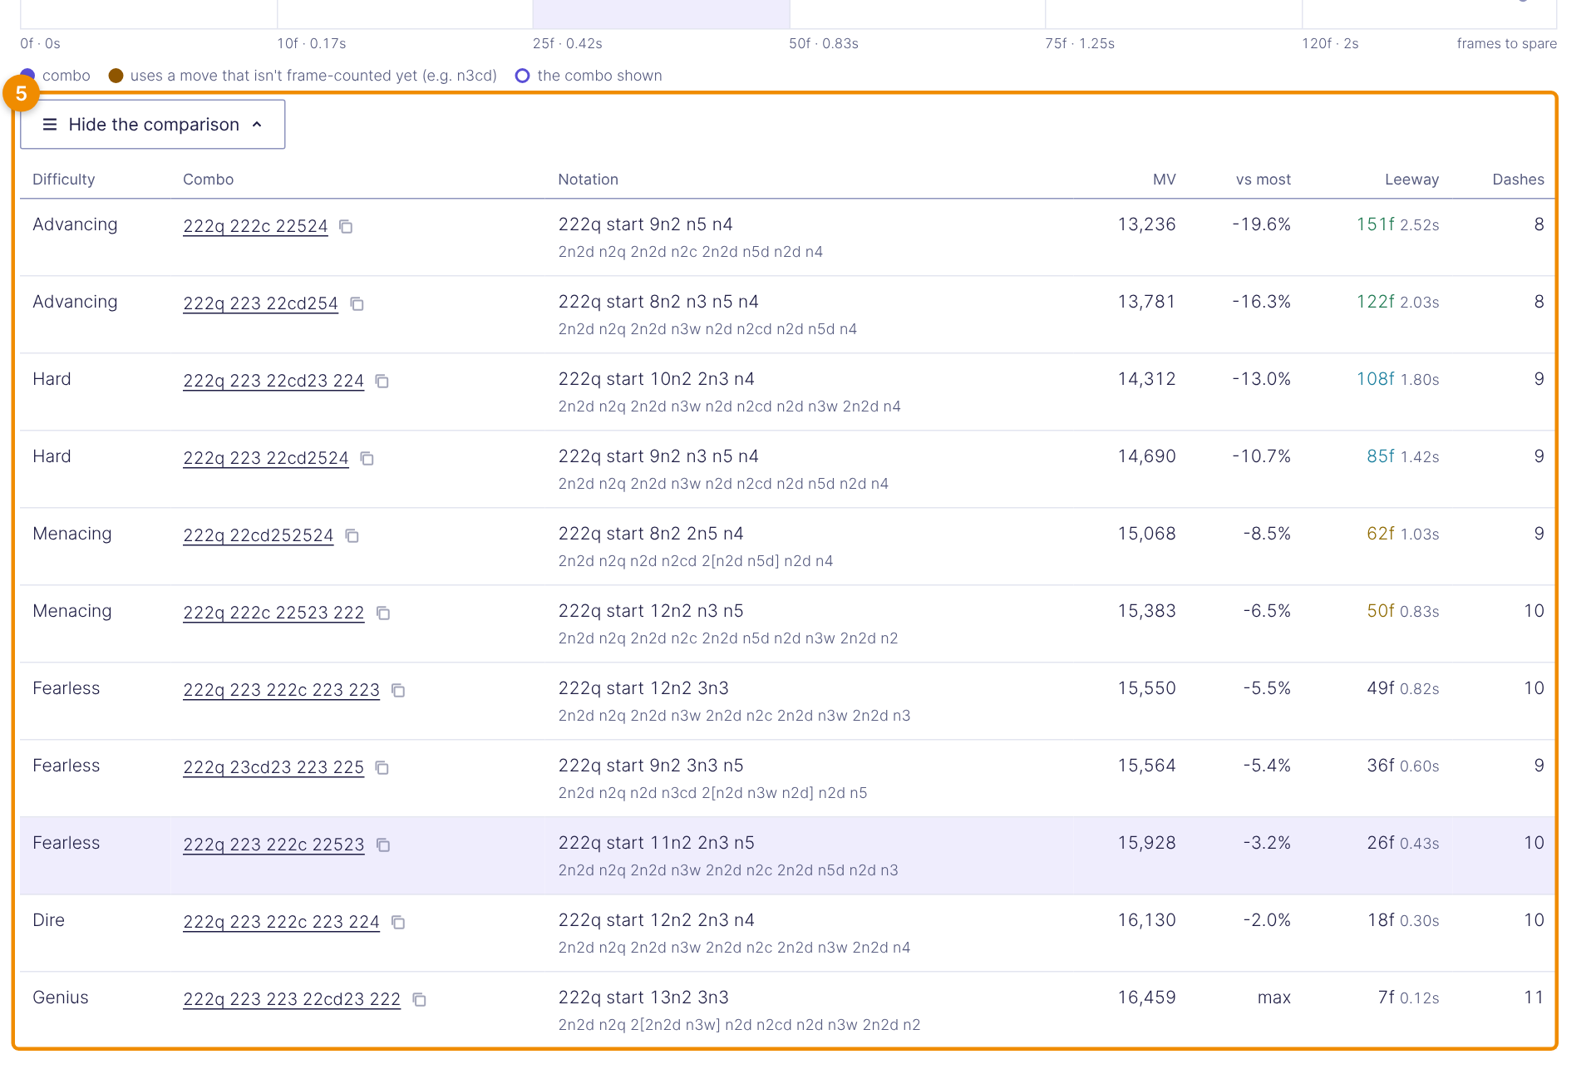Open combo link 222q 223 222c 223 223
The width and height of the screenshot is (1596, 1069).
[x=281, y=690]
